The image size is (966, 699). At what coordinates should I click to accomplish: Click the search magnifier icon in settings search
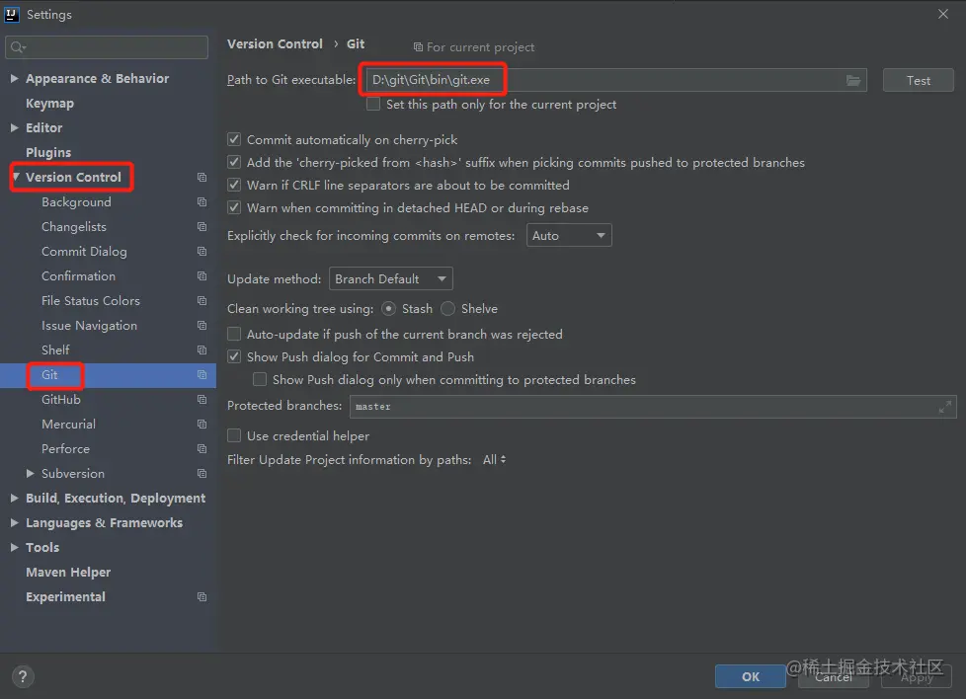coord(17,47)
